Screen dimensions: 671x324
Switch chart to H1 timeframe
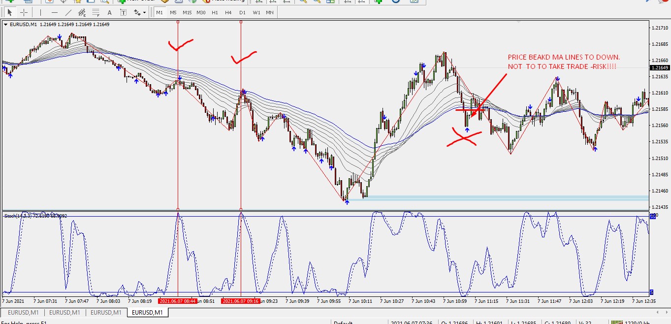(x=215, y=12)
